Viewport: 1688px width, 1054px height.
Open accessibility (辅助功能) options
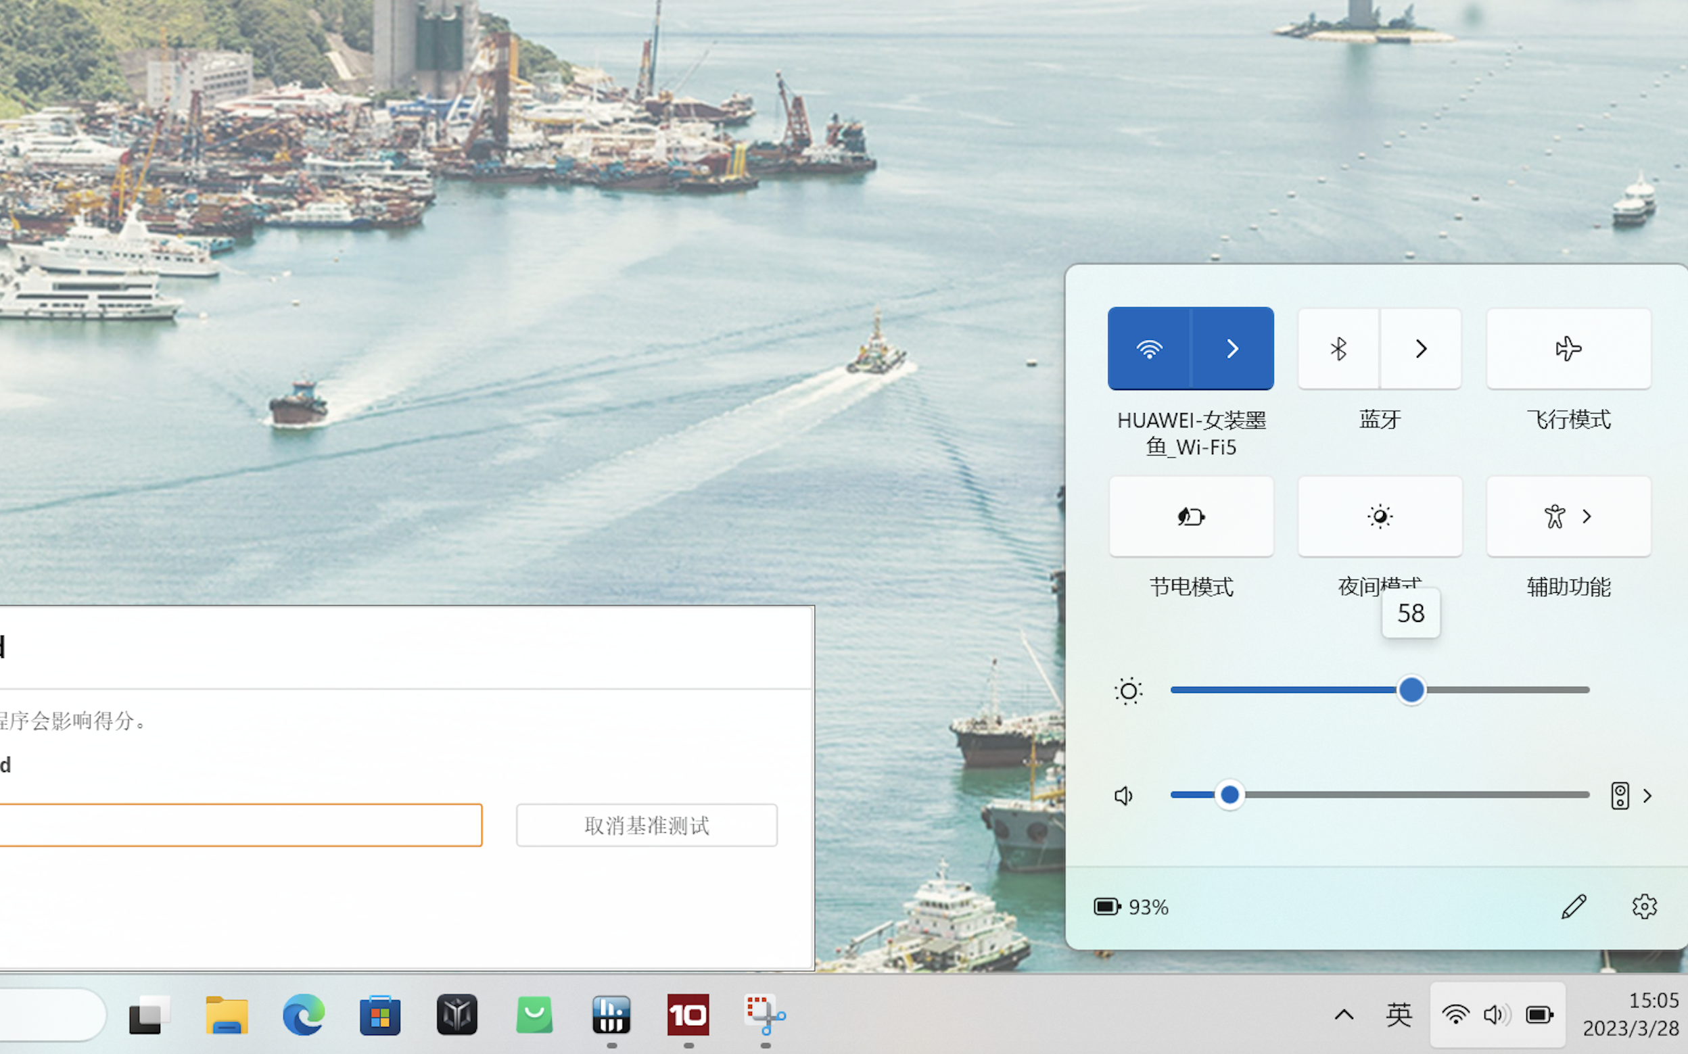click(x=1568, y=517)
